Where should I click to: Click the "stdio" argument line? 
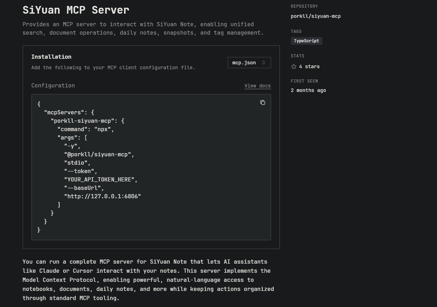77,163
